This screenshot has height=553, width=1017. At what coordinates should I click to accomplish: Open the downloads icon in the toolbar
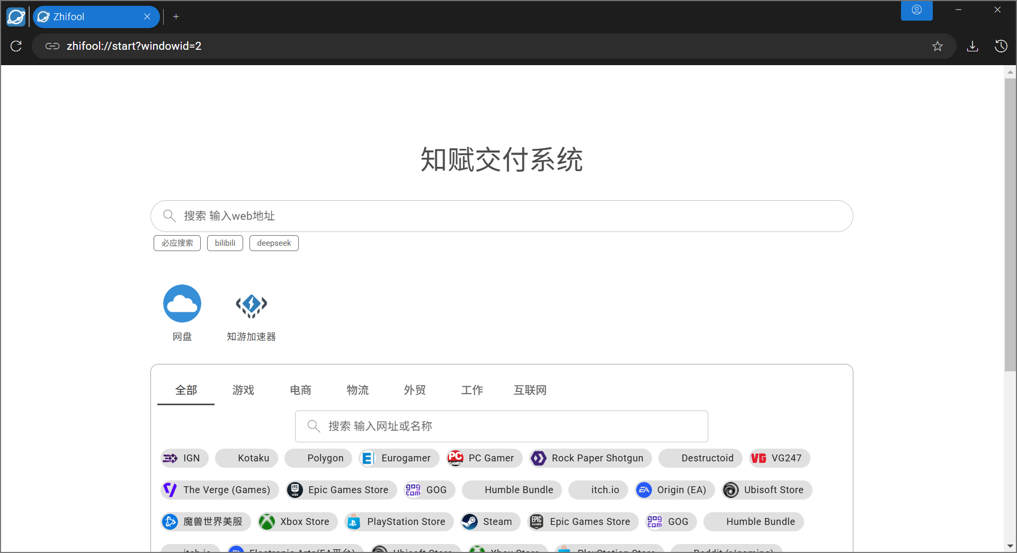point(973,46)
